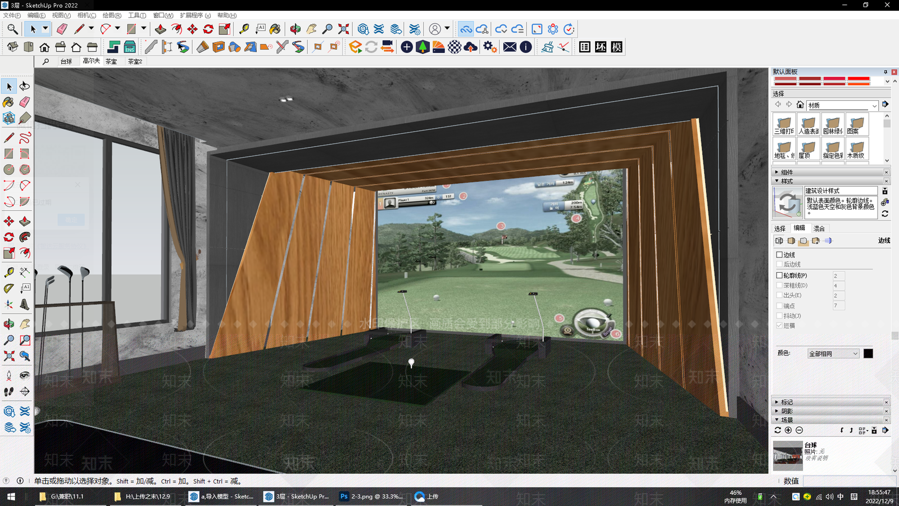The image size is (899, 506).
Task: Switch to the 茶室2 scene tab
Action: tap(135, 61)
